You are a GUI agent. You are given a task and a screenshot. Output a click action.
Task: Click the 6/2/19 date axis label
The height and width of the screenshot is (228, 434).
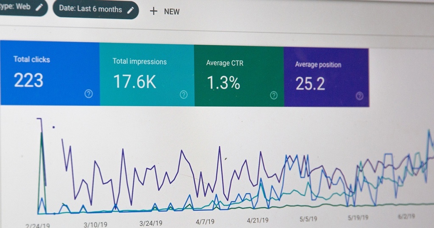[x=406, y=217]
